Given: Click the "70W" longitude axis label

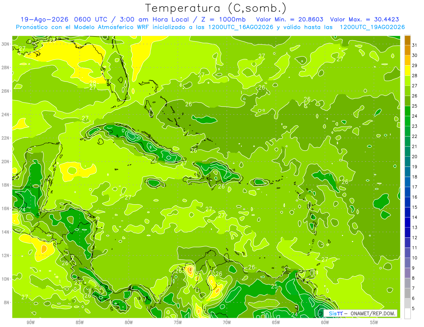Looking at the screenshot, I should click(227, 322).
